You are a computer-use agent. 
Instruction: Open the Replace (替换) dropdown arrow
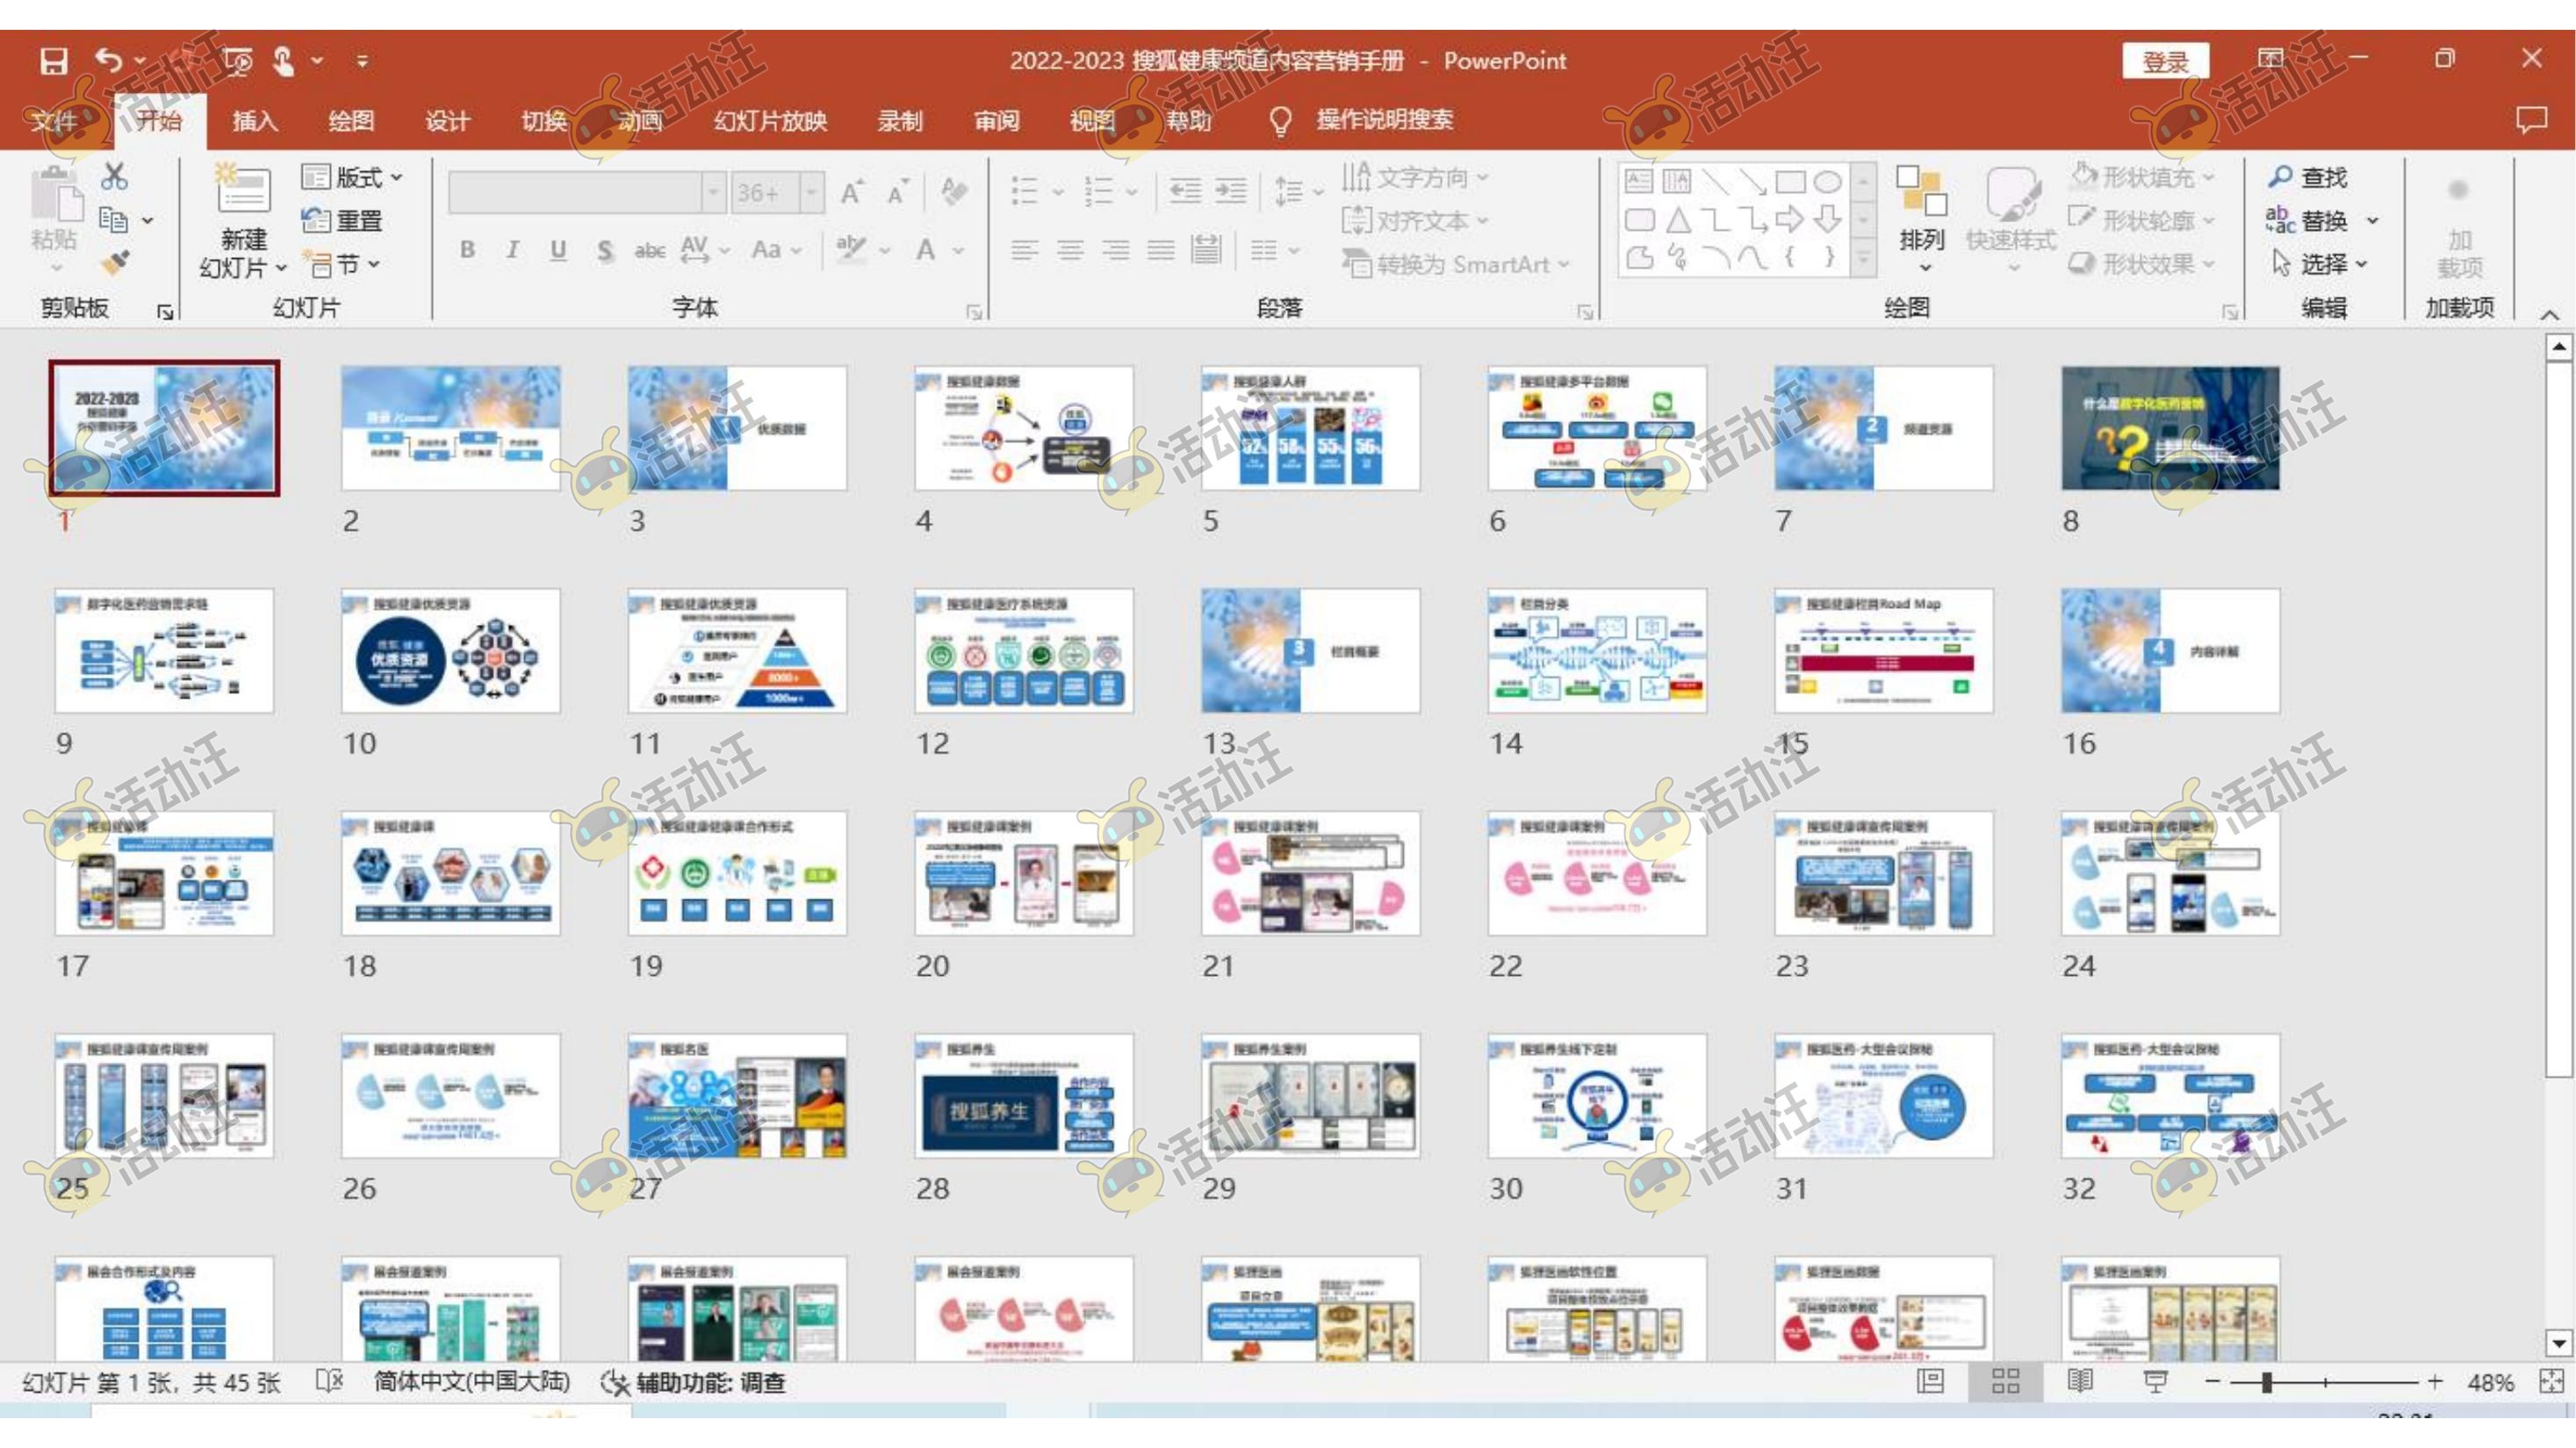[x=2372, y=221]
